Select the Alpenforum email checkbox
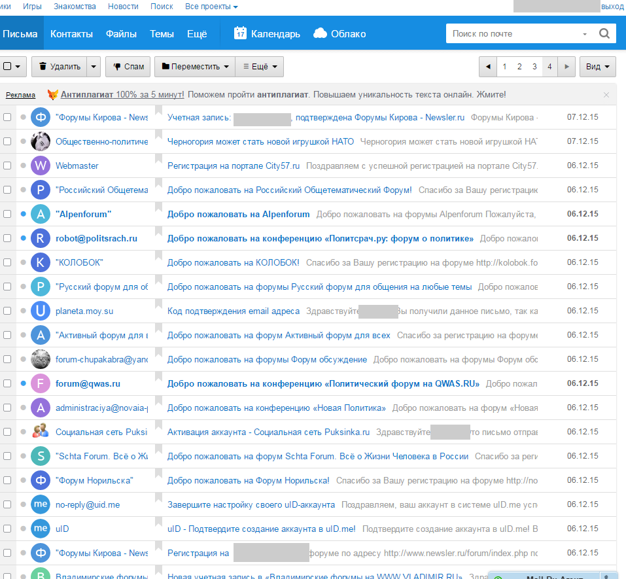 tap(7, 214)
